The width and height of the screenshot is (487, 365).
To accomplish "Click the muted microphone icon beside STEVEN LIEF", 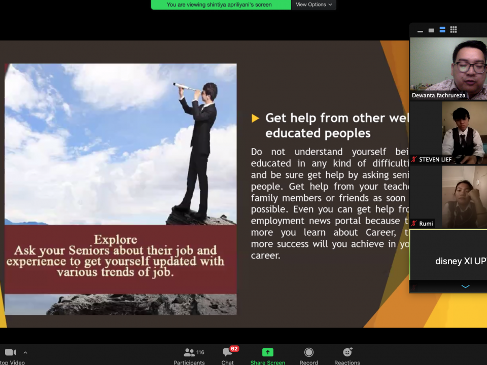I will click(414, 160).
